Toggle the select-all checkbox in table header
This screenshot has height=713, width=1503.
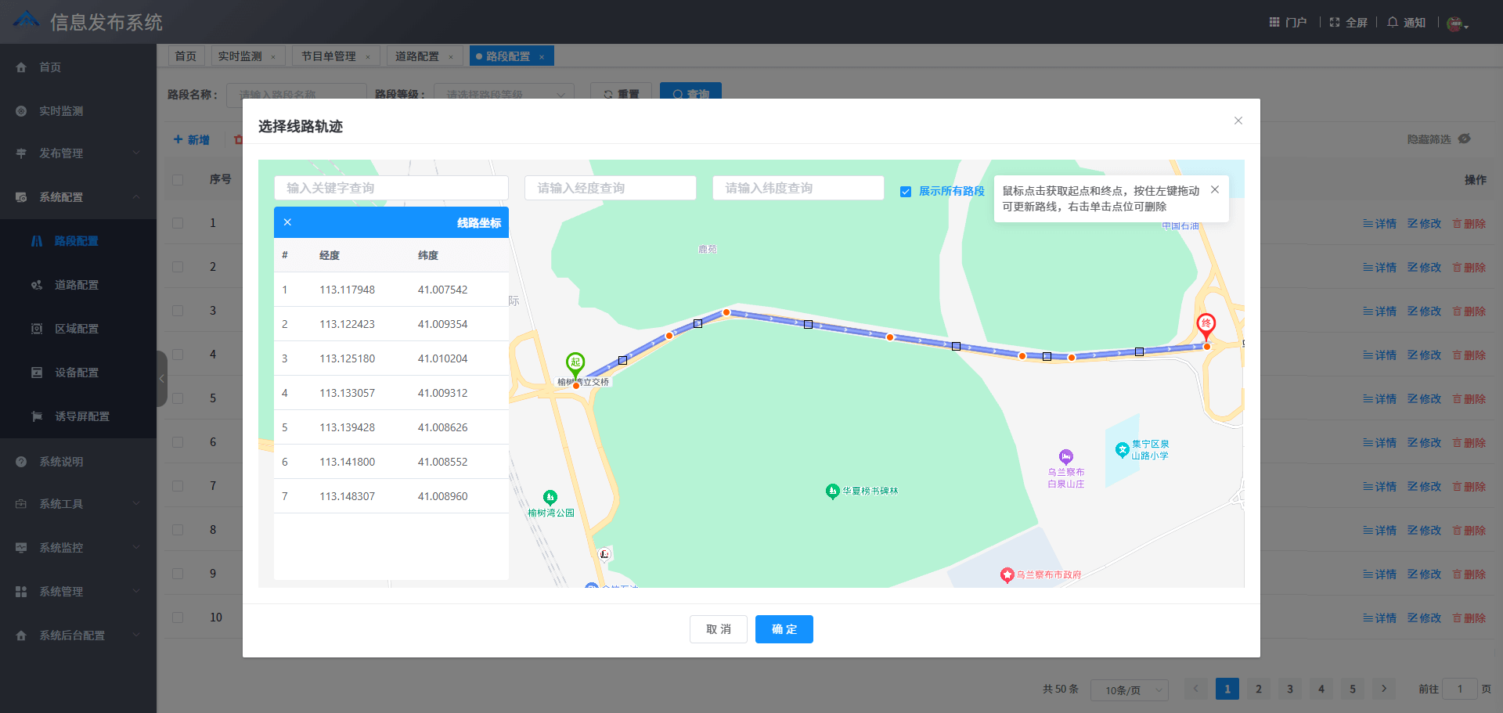tap(178, 180)
